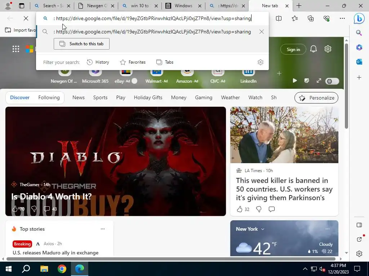
Task: Open weed killer article headline
Action: (284, 189)
